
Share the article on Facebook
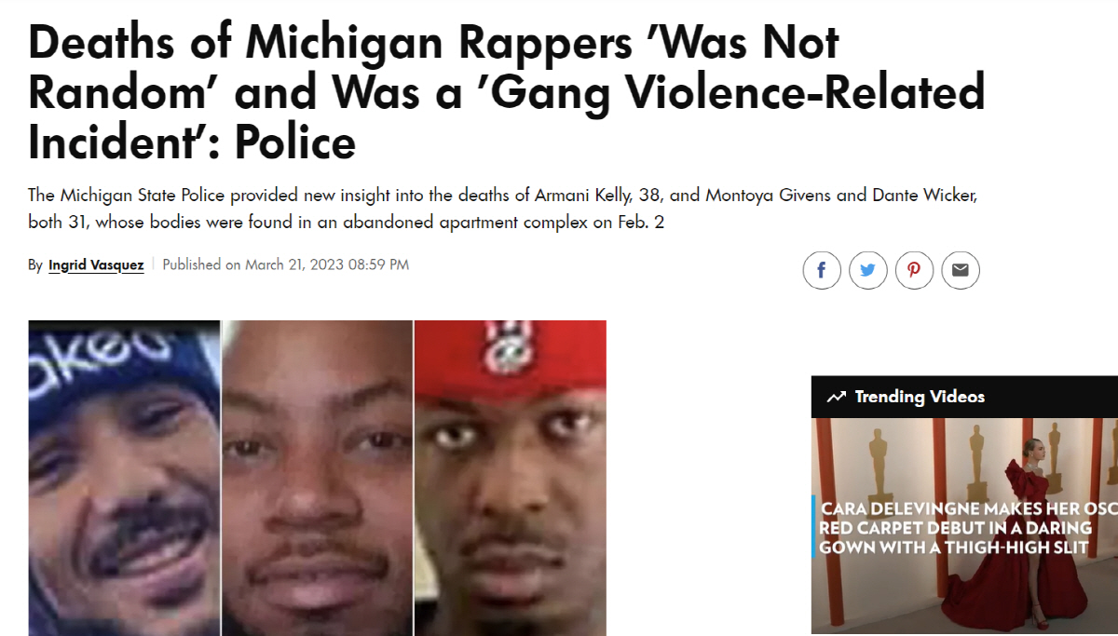coord(822,270)
